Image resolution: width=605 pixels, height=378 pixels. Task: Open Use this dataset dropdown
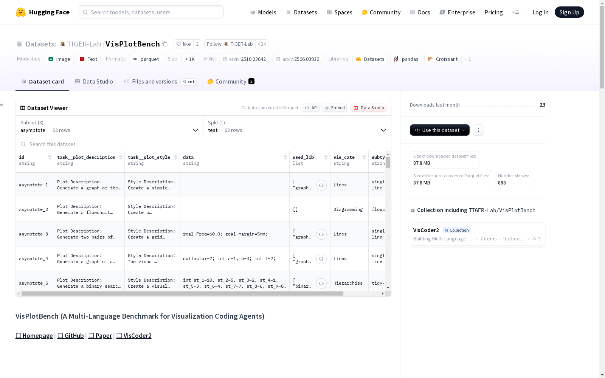pos(440,130)
